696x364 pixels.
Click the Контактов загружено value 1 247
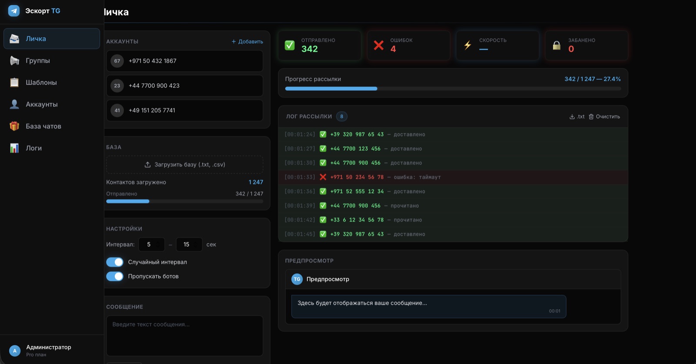[256, 182]
